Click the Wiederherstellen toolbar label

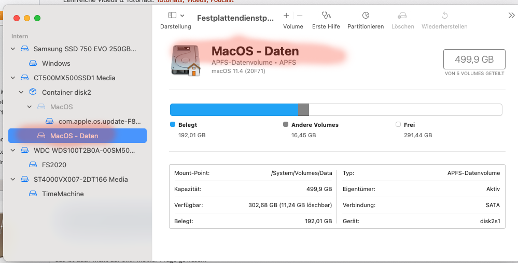coord(444,26)
